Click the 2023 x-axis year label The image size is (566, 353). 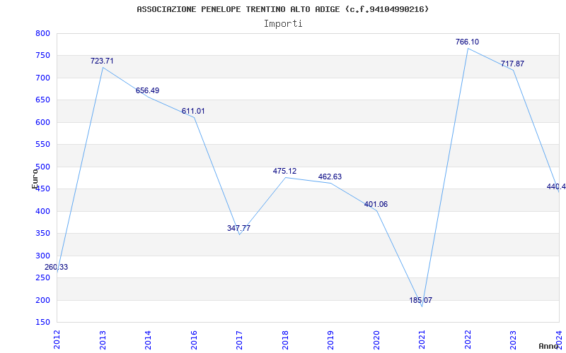click(x=514, y=340)
